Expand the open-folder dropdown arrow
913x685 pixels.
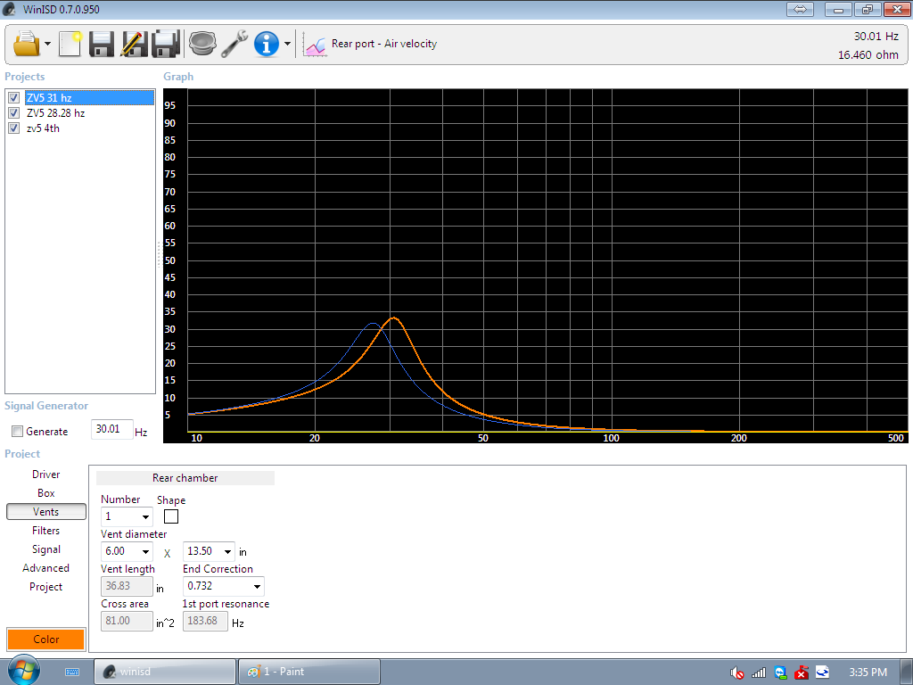point(48,44)
